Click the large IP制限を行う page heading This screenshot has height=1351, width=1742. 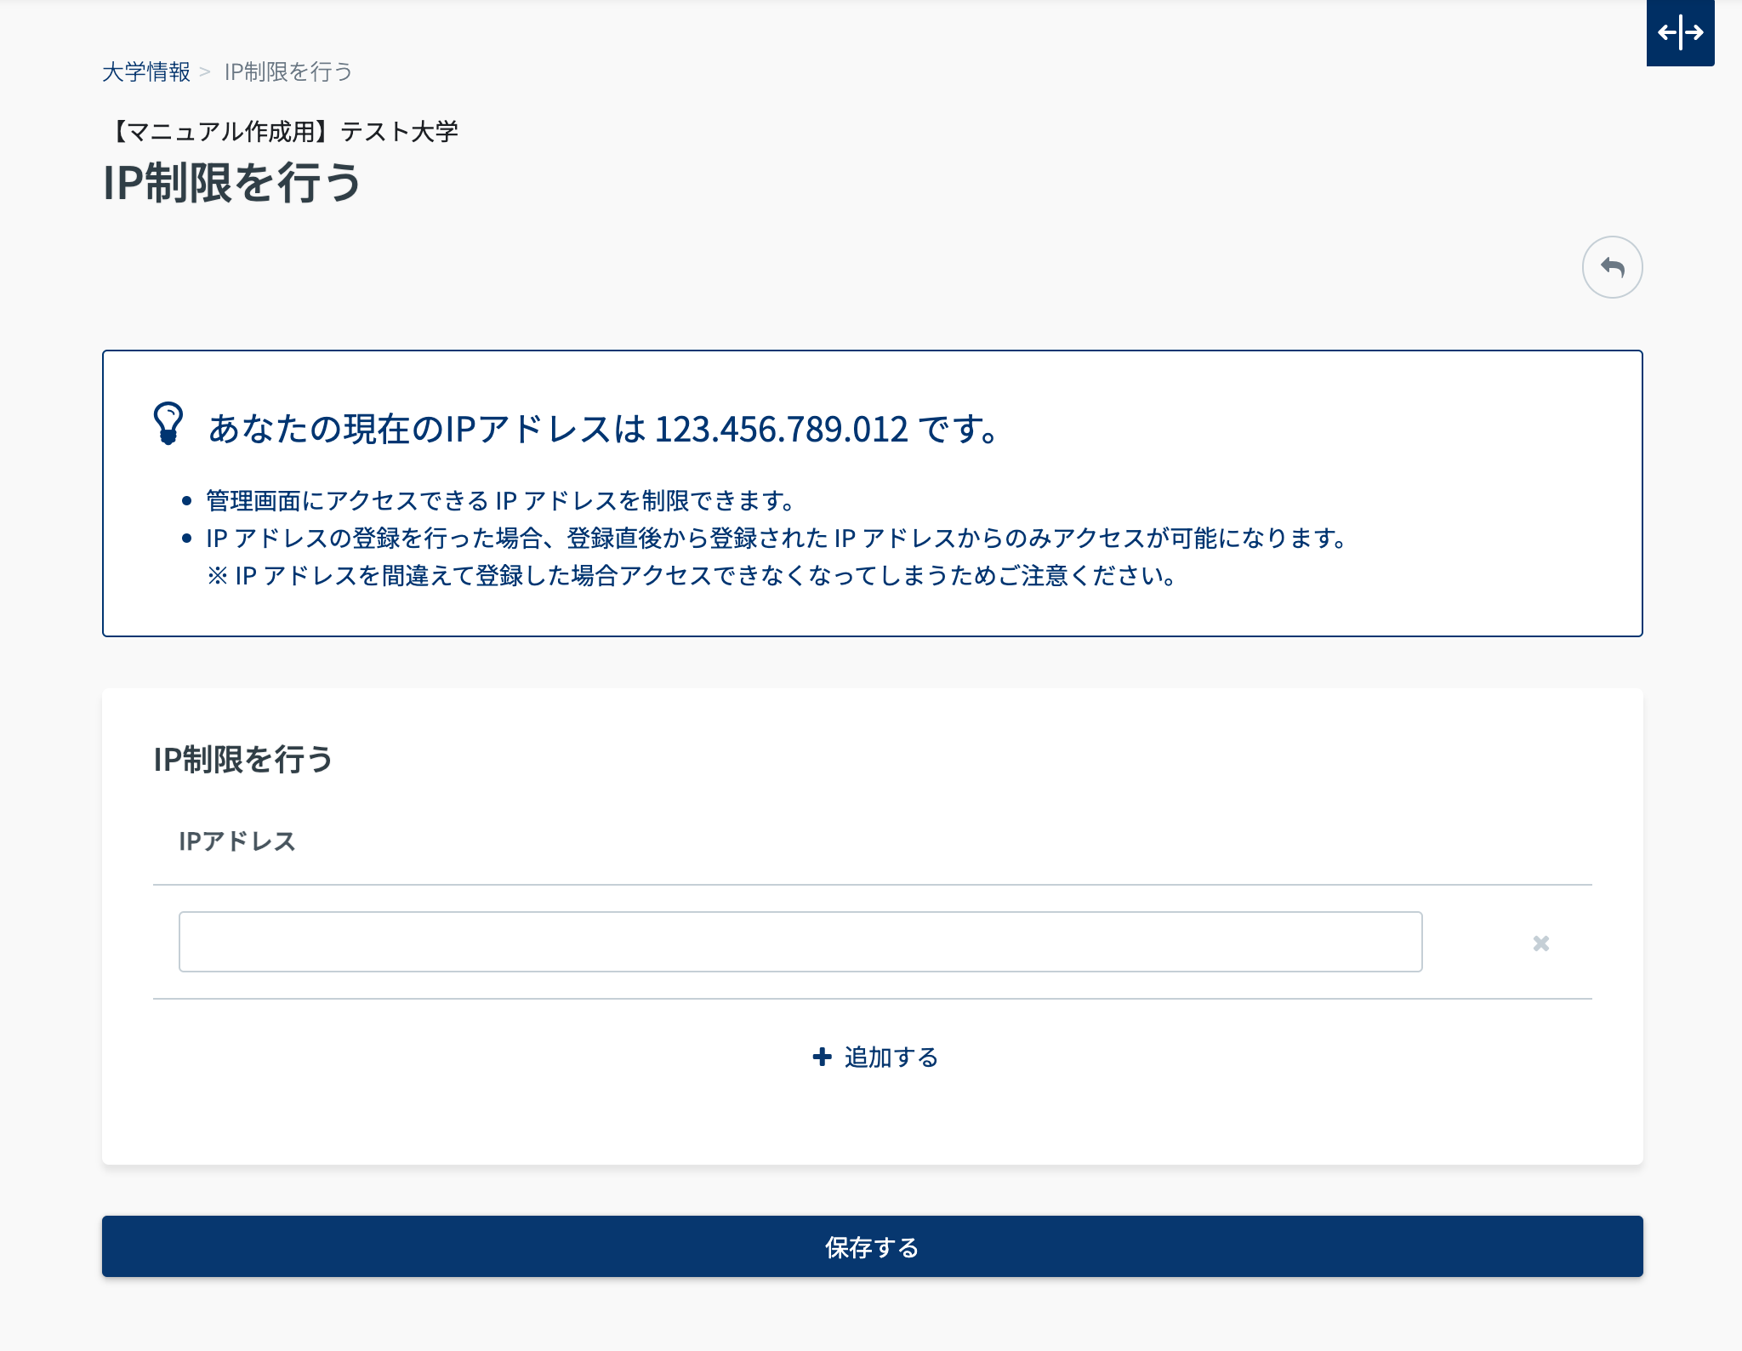pyautogui.click(x=232, y=183)
